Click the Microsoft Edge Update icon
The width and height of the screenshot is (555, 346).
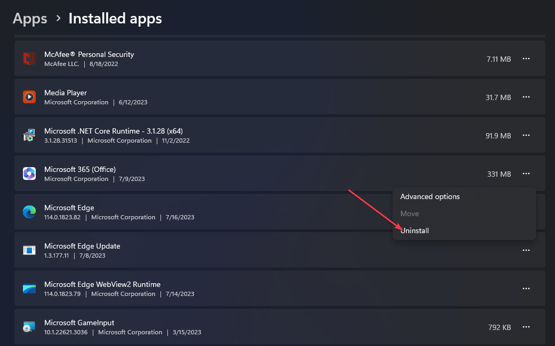click(x=29, y=250)
